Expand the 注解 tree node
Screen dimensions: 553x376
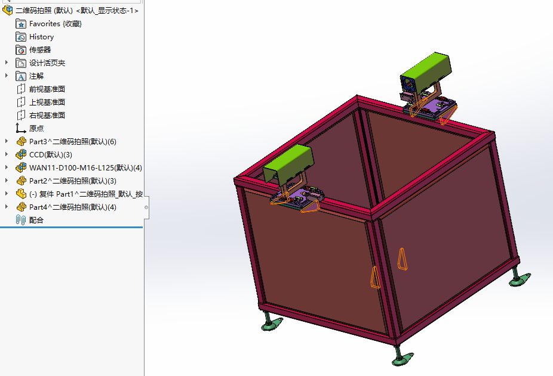(x=7, y=75)
